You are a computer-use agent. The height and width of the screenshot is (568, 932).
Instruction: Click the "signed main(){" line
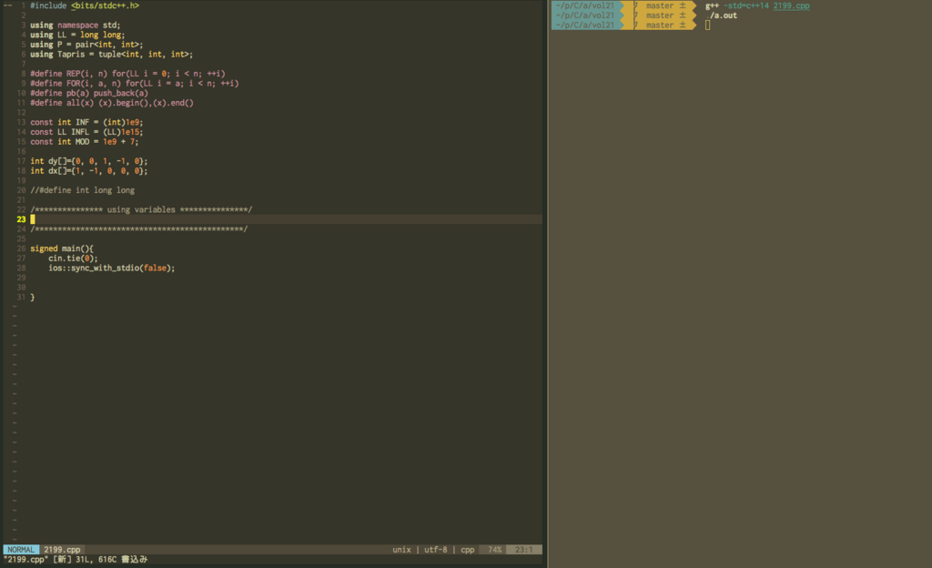point(62,248)
